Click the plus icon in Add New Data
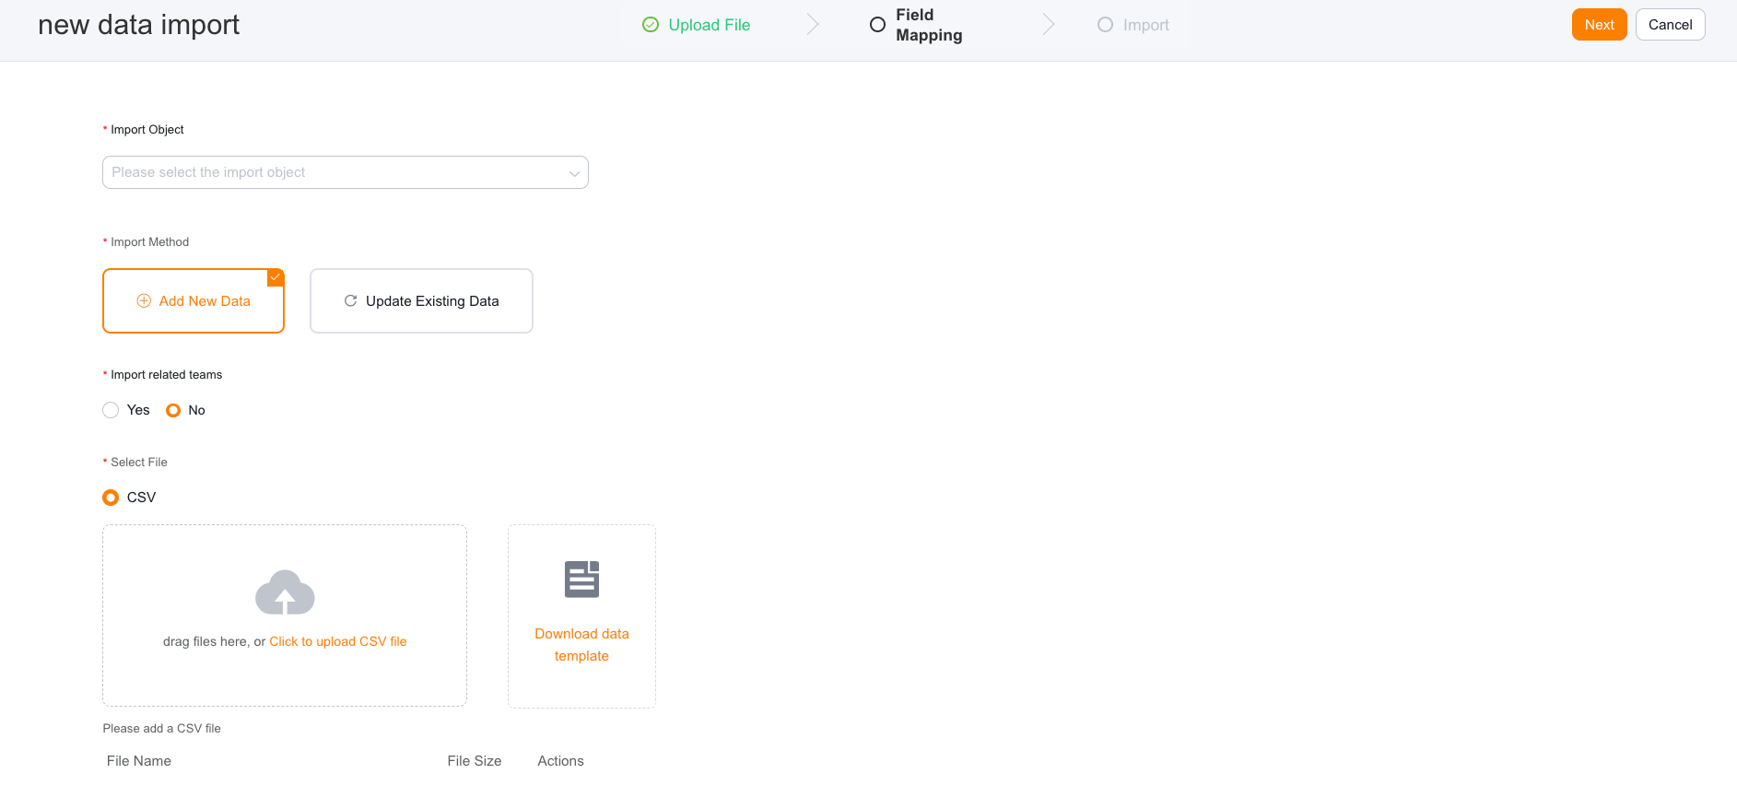The image size is (1737, 797). pos(144,301)
